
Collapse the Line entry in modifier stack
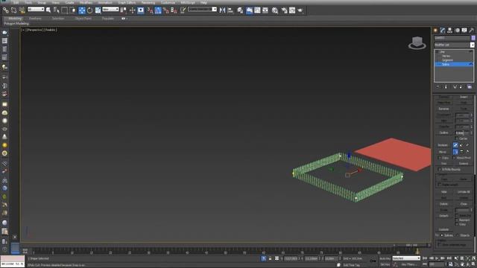(437, 52)
